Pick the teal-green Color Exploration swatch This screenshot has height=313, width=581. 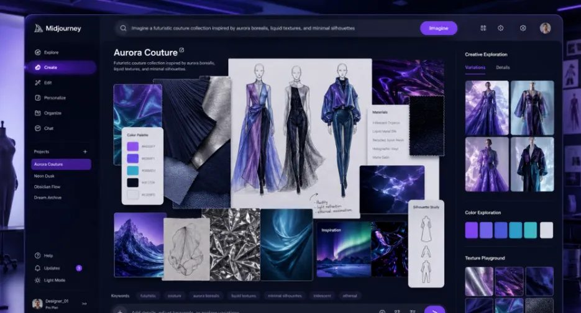530,230
